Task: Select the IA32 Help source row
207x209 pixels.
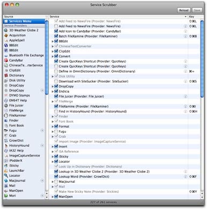Action: [x=24, y=151]
